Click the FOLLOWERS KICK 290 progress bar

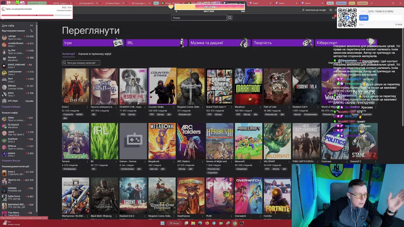click(x=210, y=7)
